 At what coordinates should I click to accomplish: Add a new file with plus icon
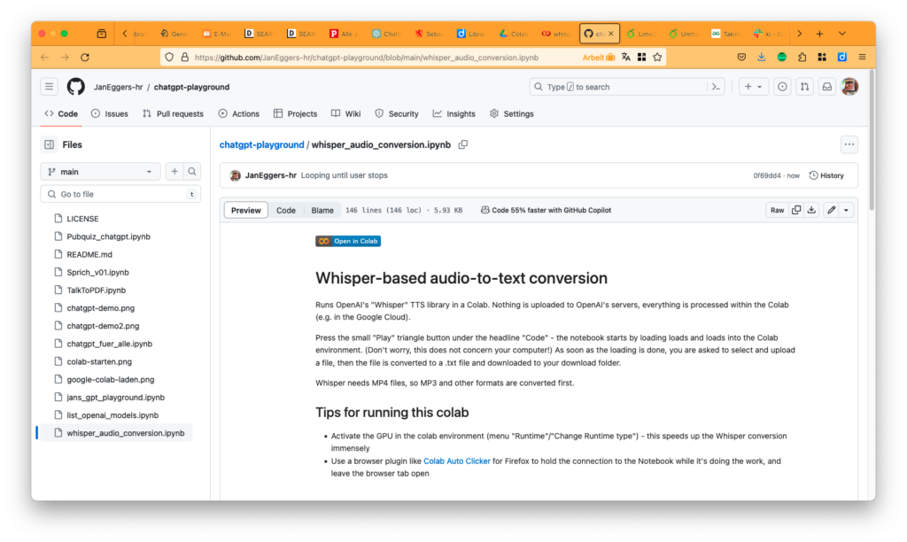[174, 172]
